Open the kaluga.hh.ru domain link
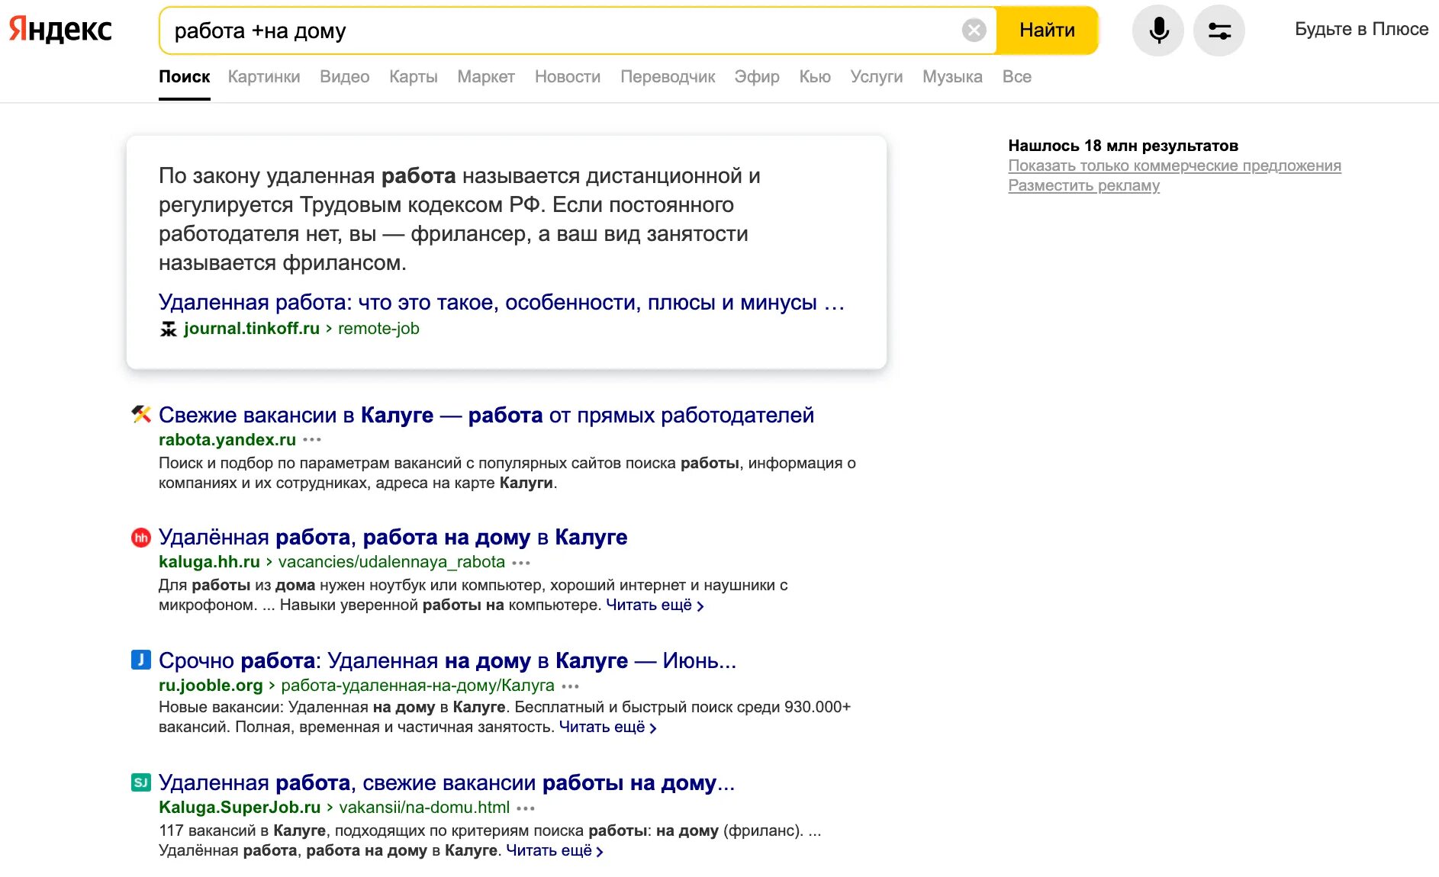The image size is (1439, 877). 209,561
